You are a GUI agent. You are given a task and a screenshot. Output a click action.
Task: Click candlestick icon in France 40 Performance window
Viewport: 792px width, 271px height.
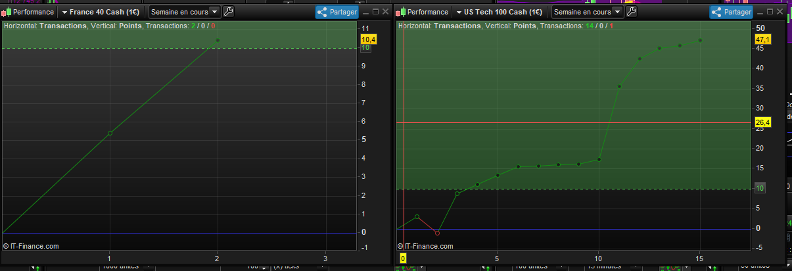(7, 12)
